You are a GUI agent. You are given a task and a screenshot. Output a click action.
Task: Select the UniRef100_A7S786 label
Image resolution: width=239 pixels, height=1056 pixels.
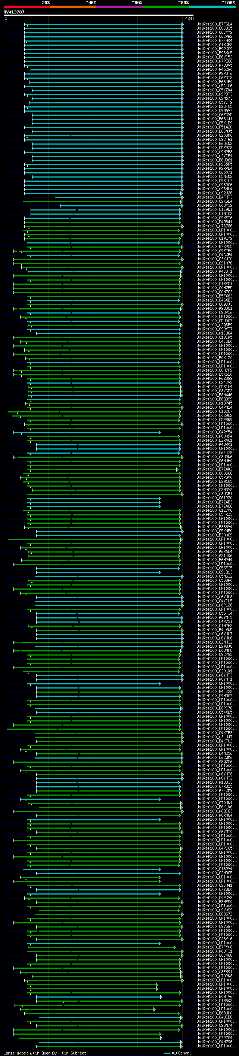214,226
